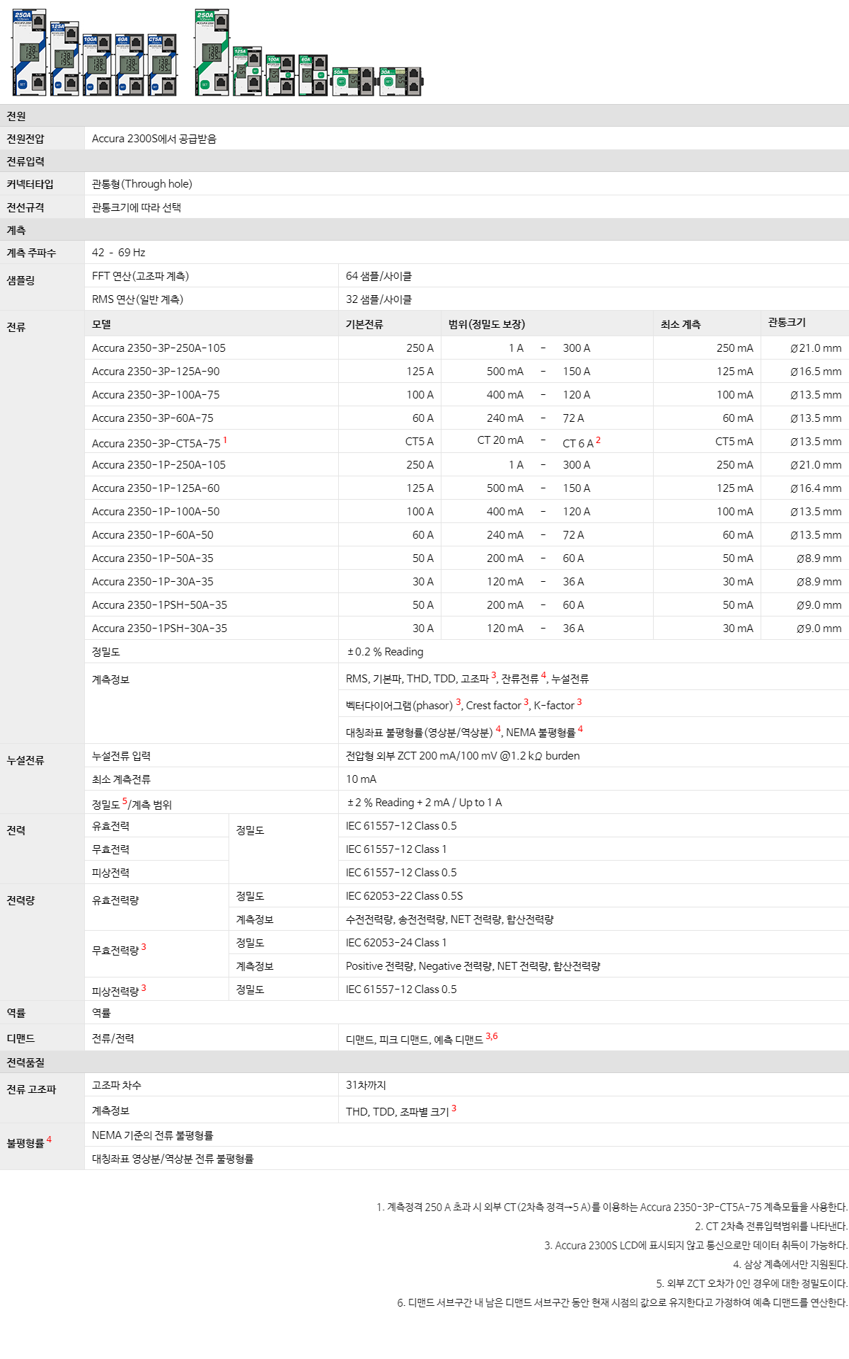Image resolution: width=849 pixels, height=1359 pixels.
Task: Click the 'NEMA 기준의 전류 불평형률' row
Action: click(466, 1135)
